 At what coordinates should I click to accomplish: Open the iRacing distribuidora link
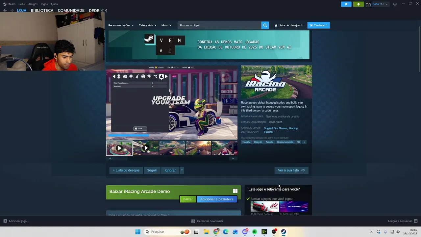(268, 132)
